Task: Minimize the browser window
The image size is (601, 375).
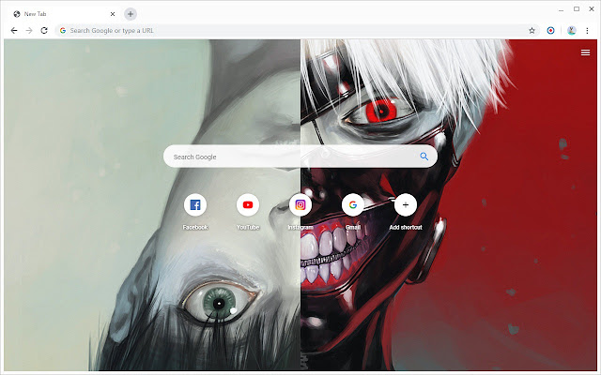Action: coord(561,9)
